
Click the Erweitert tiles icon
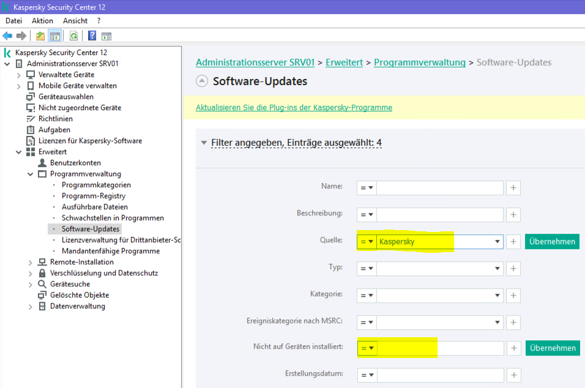point(31,152)
